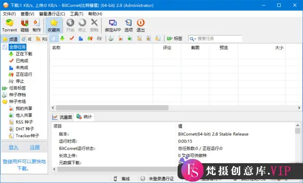Select 种子市场 in the sidebar tree
Viewport: 303px width, 183px height.
click(x=18, y=101)
